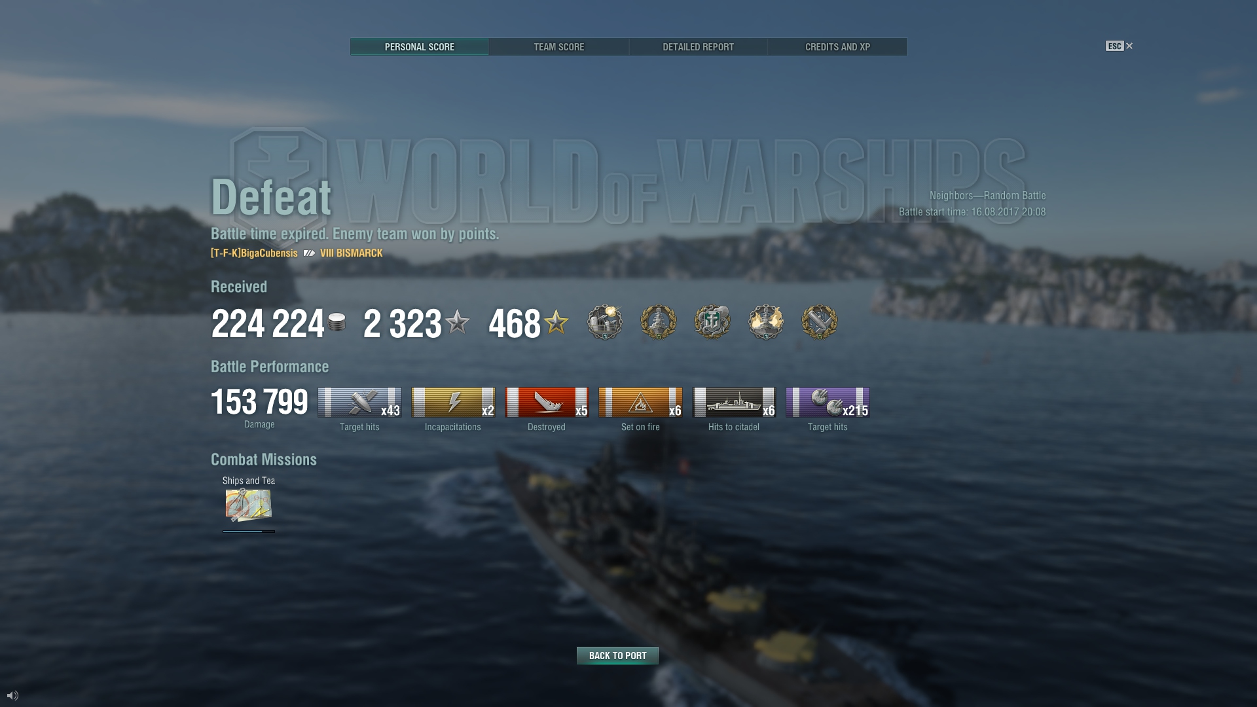Select the Credits and XP tab
The height and width of the screenshot is (707, 1257).
coord(837,46)
